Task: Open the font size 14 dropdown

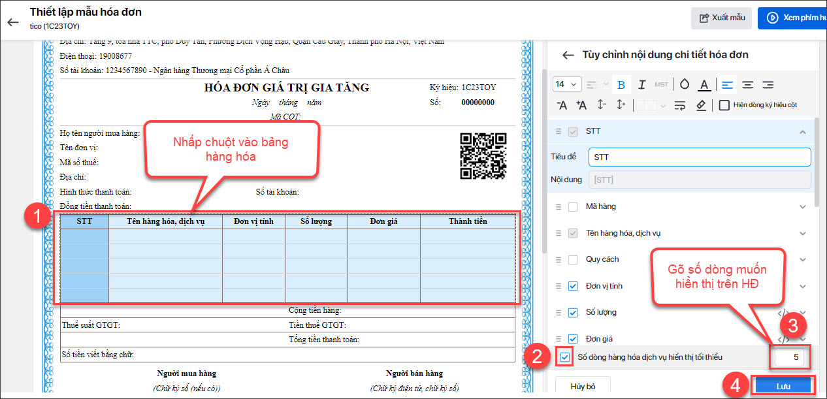Action: (x=566, y=84)
